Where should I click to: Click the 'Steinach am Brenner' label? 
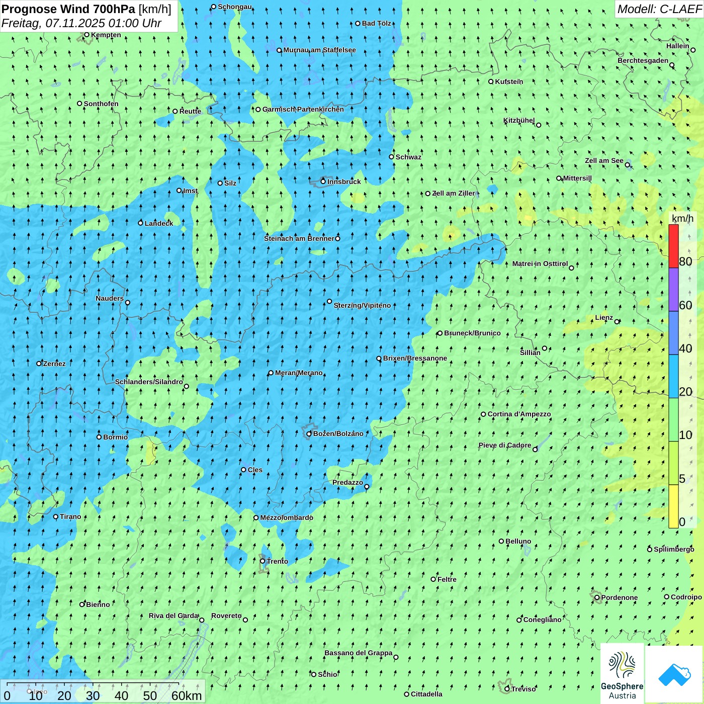(x=299, y=238)
